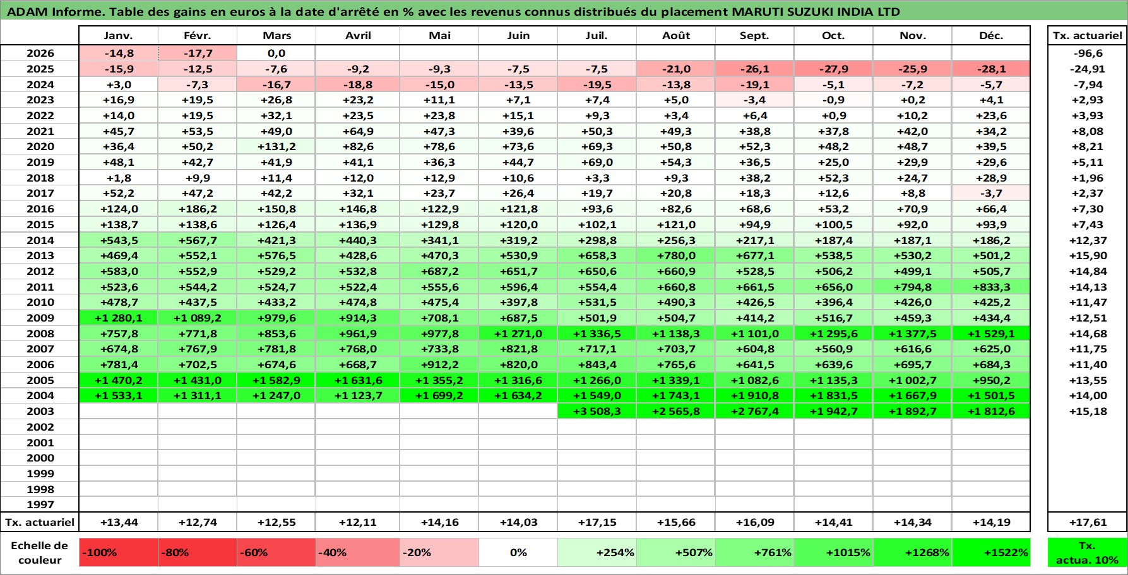Click the ADAM Informe title bar text
The image size is (1128, 575).
[453, 11]
